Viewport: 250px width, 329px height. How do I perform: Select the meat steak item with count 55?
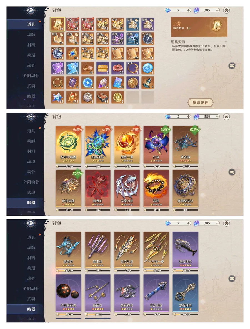coord(118,68)
